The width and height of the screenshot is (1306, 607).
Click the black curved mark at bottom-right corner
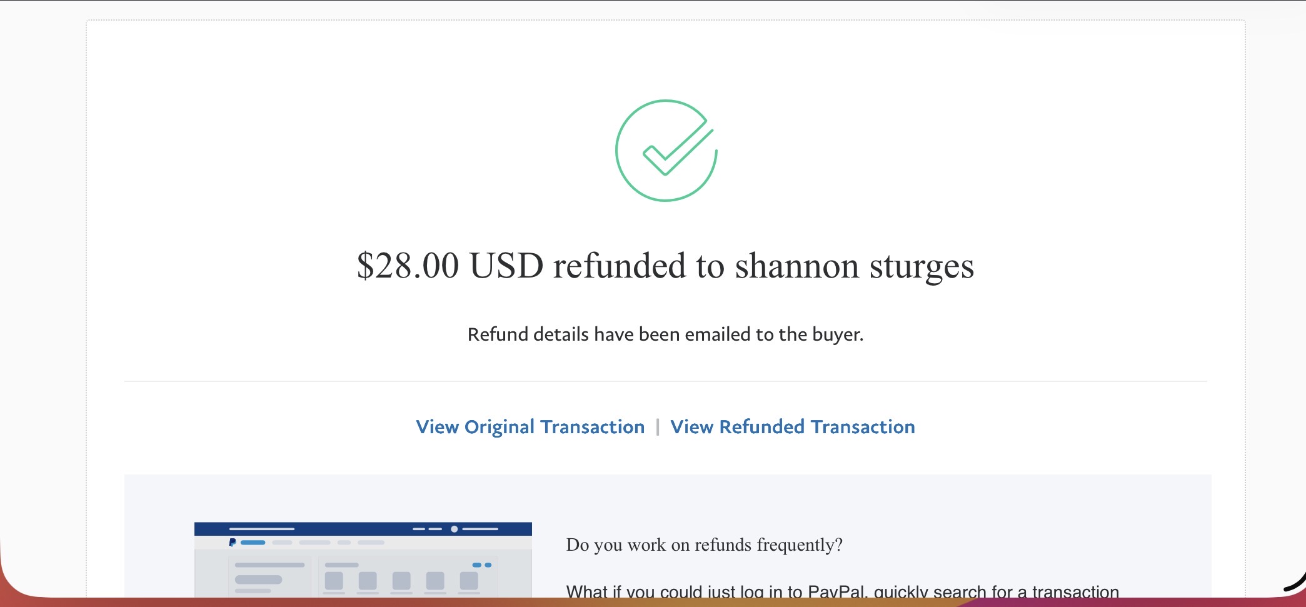click(1295, 583)
